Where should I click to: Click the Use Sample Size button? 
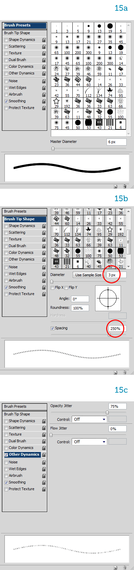pyautogui.click(x=88, y=275)
